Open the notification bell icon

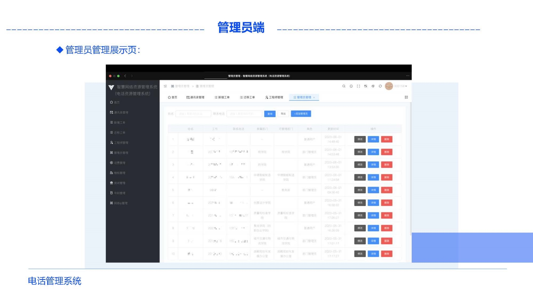click(351, 86)
